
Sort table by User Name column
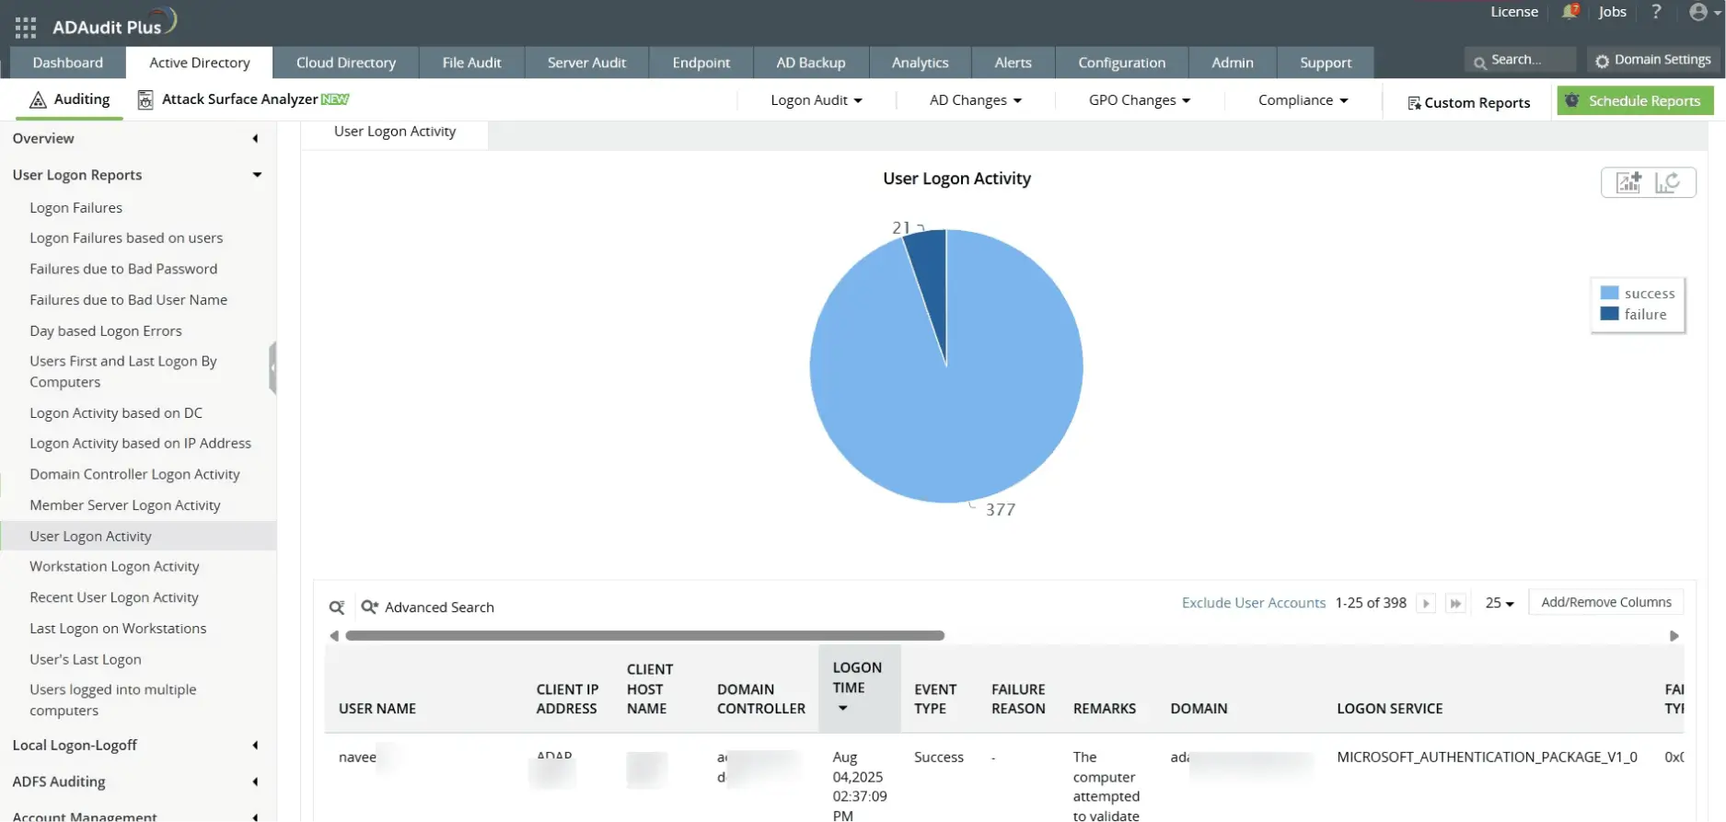(377, 709)
